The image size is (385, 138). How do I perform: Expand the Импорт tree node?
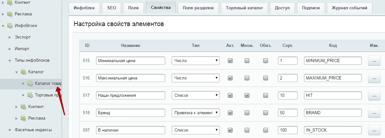pos(10,49)
